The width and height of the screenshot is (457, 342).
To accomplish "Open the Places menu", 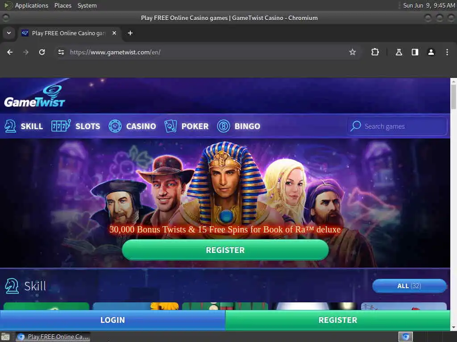I will pyautogui.click(x=63, y=5).
